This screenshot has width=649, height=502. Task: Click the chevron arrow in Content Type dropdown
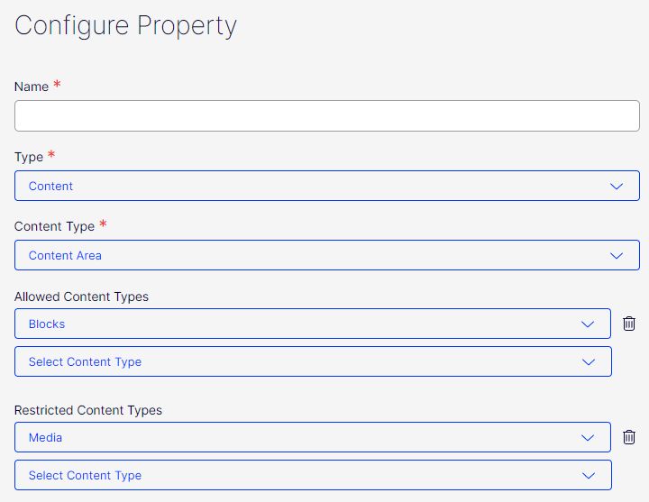pyautogui.click(x=617, y=256)
